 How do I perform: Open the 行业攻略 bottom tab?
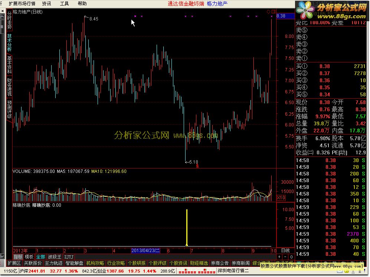tap(116, 263)
